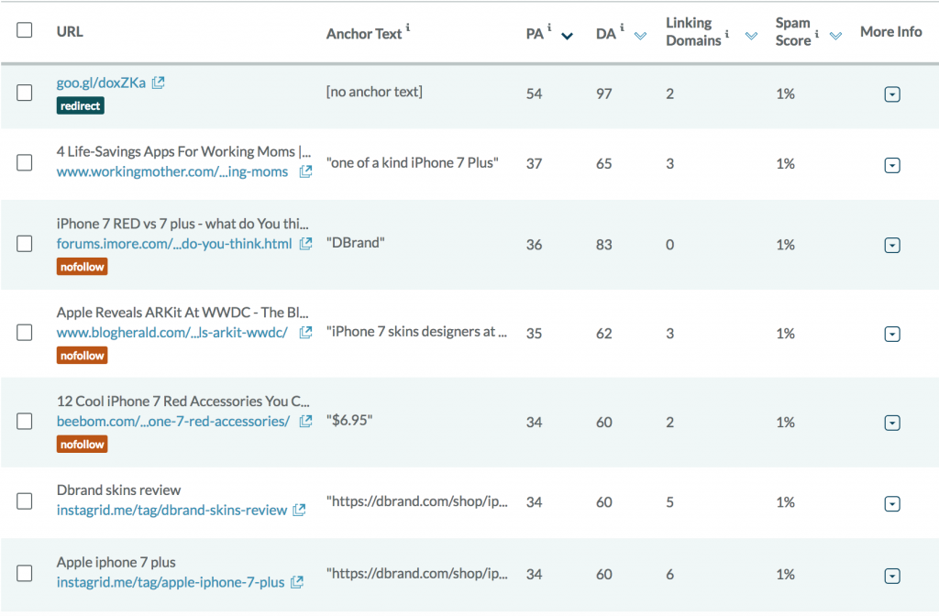Sort by Spam Score column arrow
Screen dimensions: 939x616
point(835,36)
